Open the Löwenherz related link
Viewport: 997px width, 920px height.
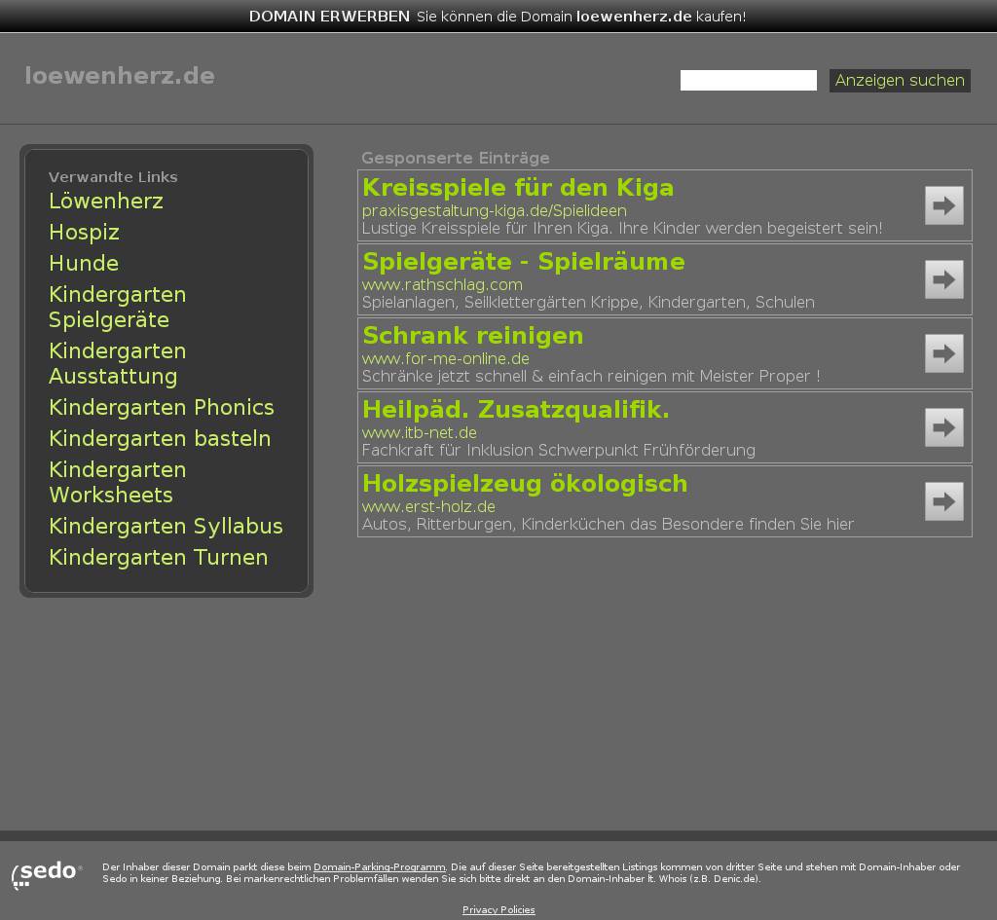(x=106, y=202)
